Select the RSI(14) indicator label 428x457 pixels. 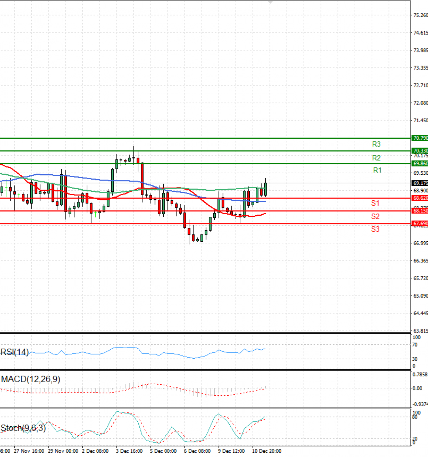[14, 352]
